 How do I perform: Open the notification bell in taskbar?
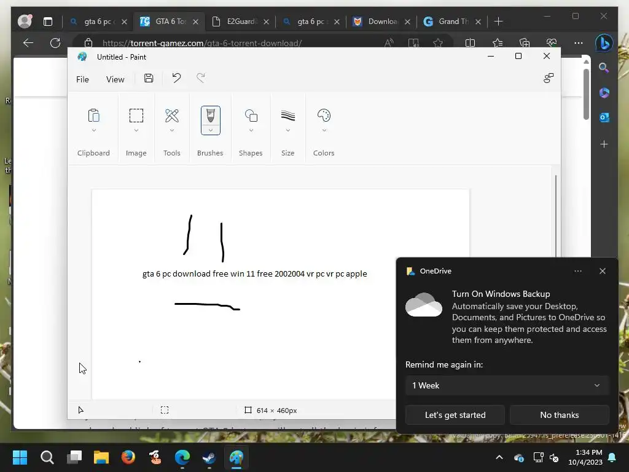pos(612,457)
